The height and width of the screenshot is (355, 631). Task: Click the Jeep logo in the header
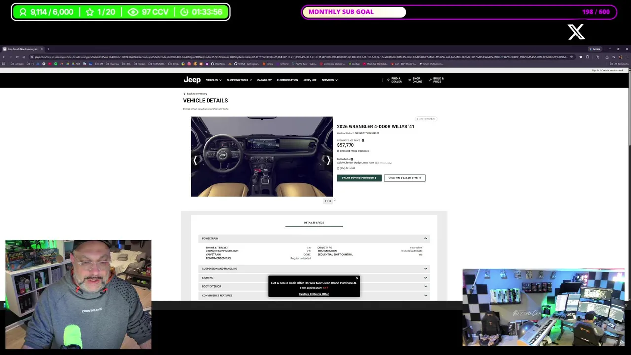(x=192, y=80)
